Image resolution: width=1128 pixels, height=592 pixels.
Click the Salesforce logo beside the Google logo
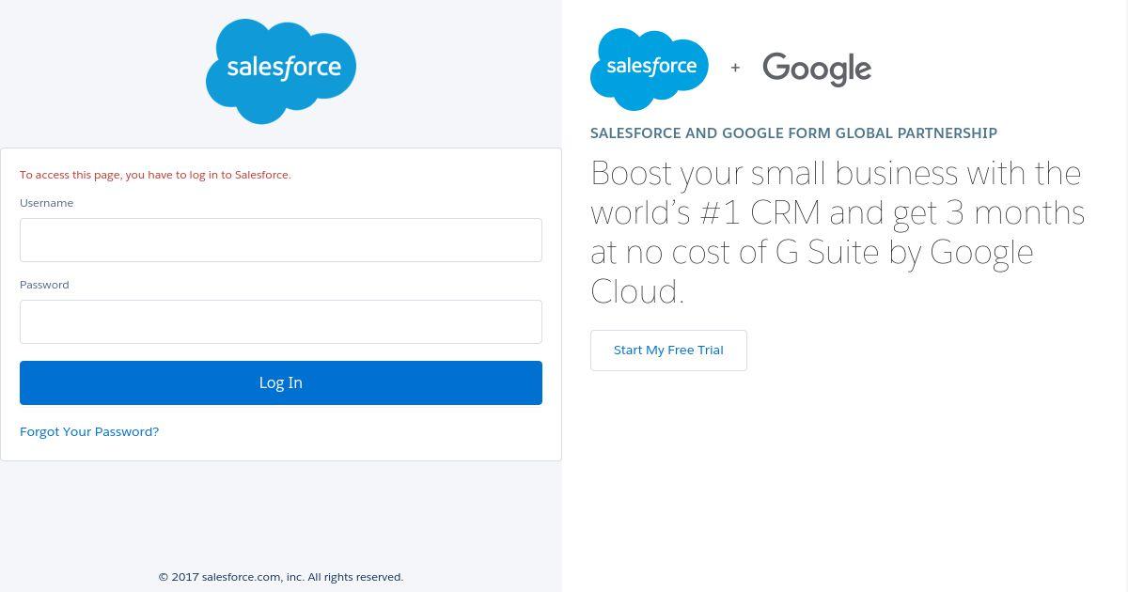point(650,70)
